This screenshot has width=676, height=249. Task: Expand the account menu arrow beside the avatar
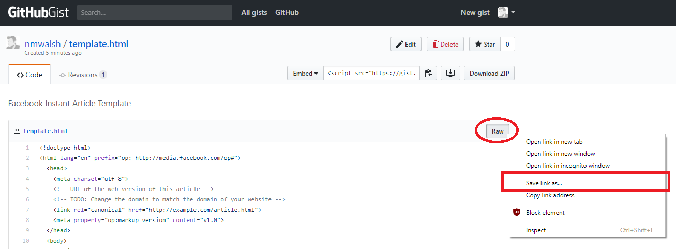(513, 13)
